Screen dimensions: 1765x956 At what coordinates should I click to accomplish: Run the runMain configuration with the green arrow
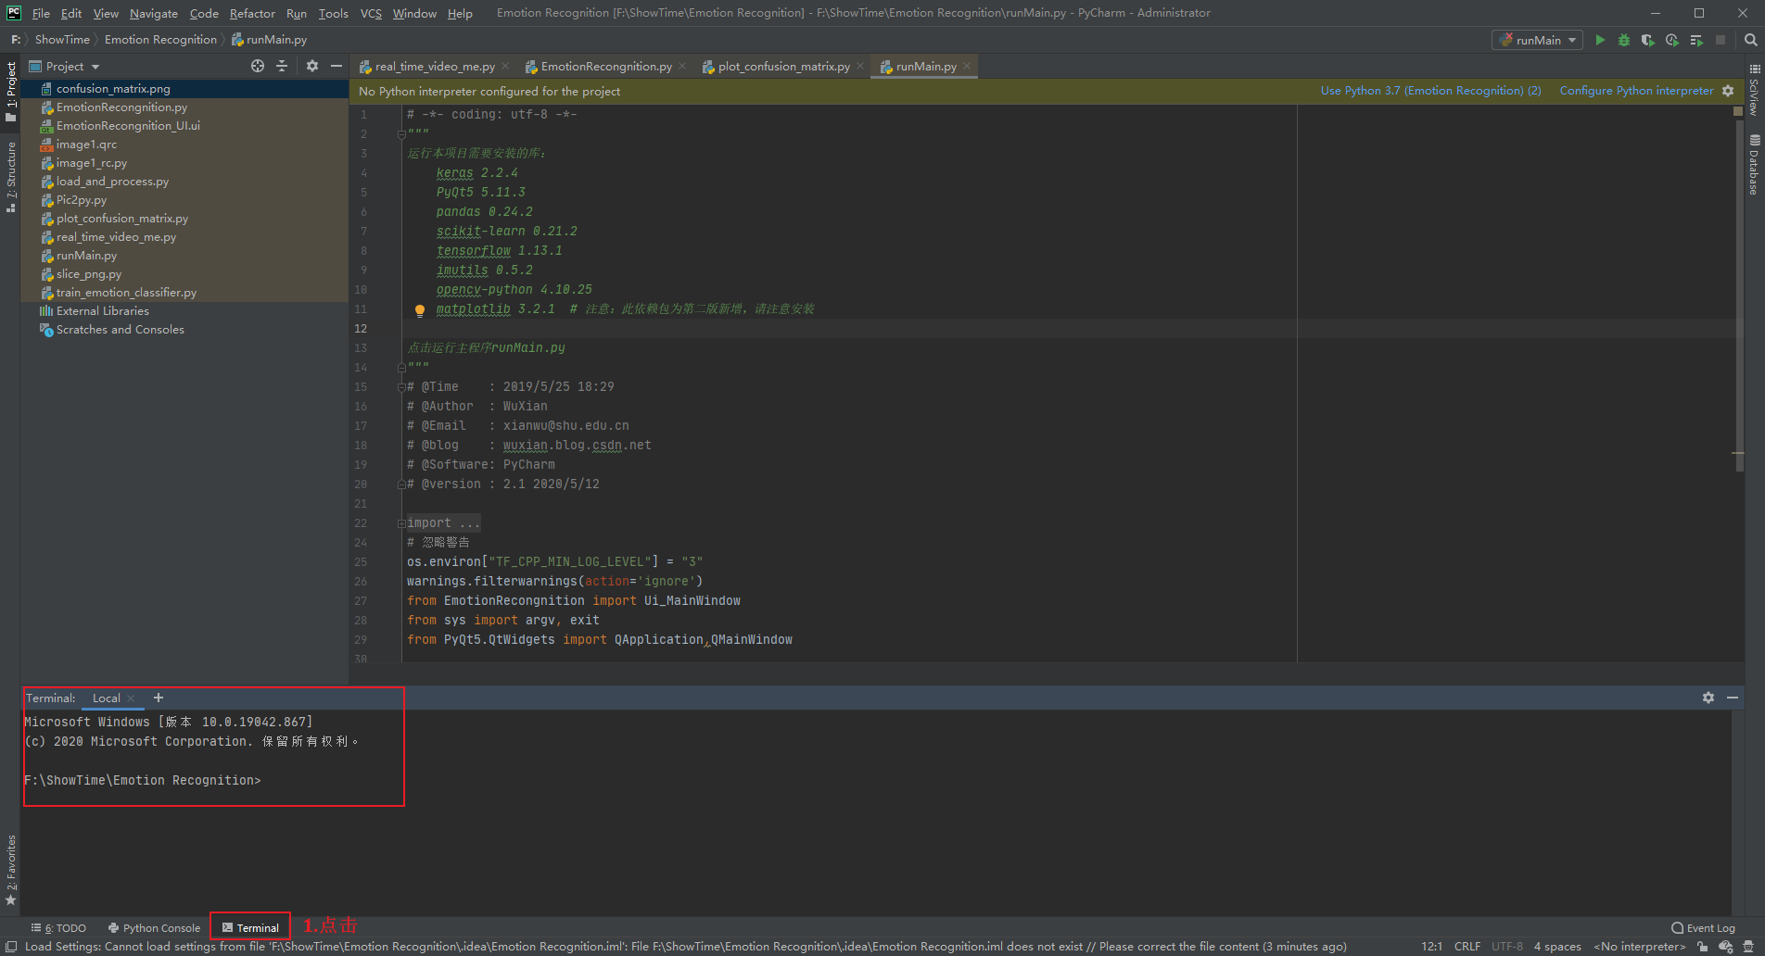coord(1600,40)
